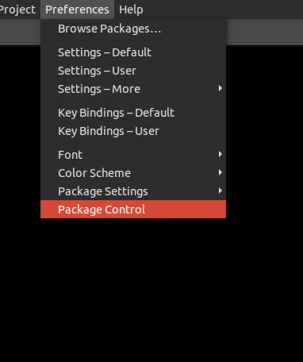Viewport: 303px width, 362px height.
Task: Open the Project menu
Action: coord(17,10)
